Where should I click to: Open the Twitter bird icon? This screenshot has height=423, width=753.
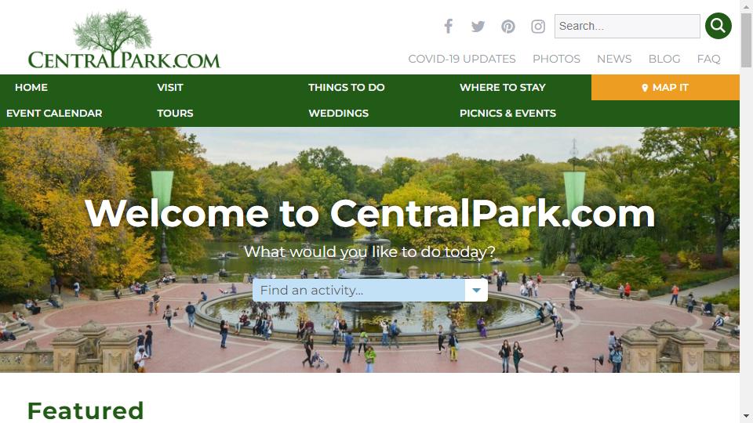click(x=478, y=27)
